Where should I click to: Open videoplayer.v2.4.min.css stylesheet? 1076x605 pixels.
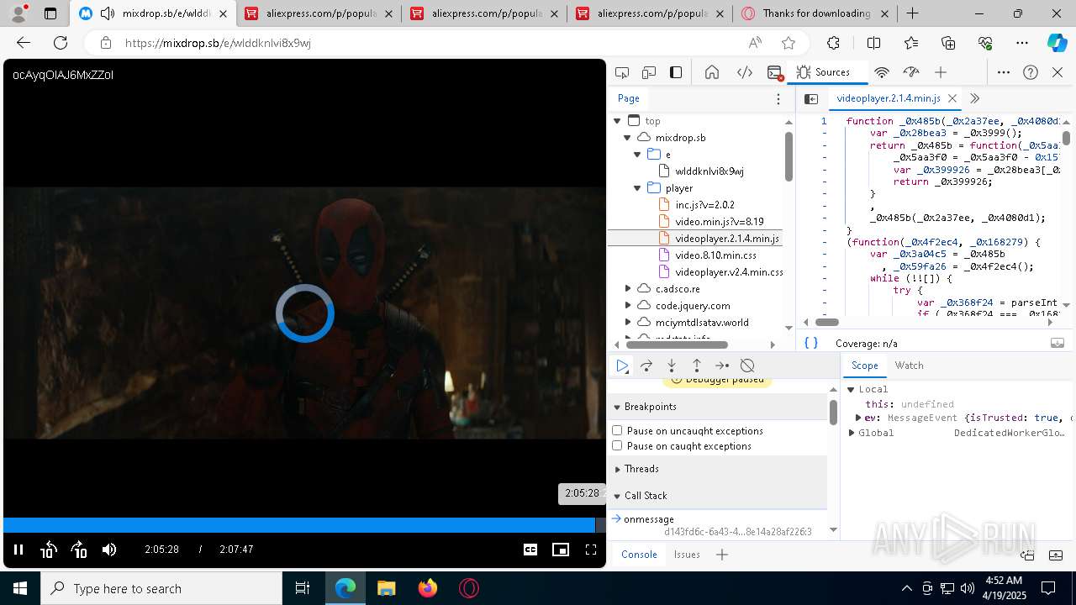729,272
